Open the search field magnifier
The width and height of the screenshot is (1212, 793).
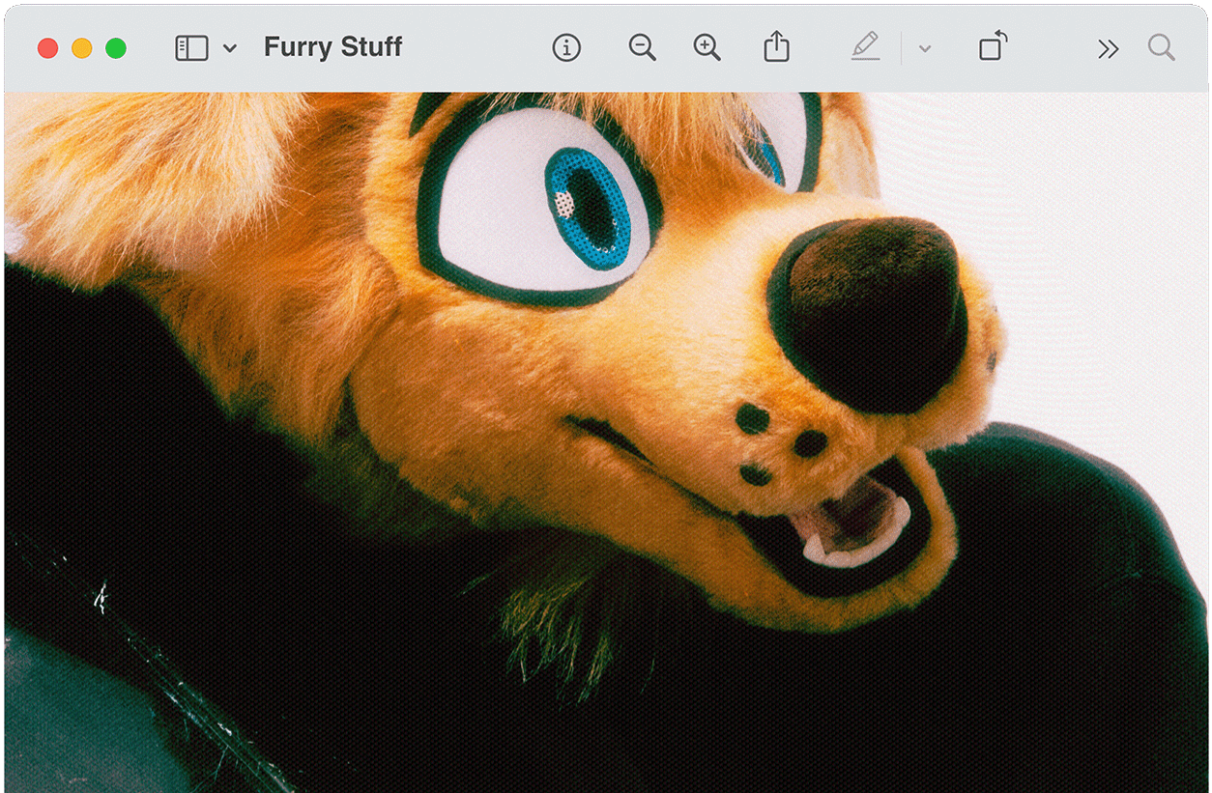(1162, 47)
